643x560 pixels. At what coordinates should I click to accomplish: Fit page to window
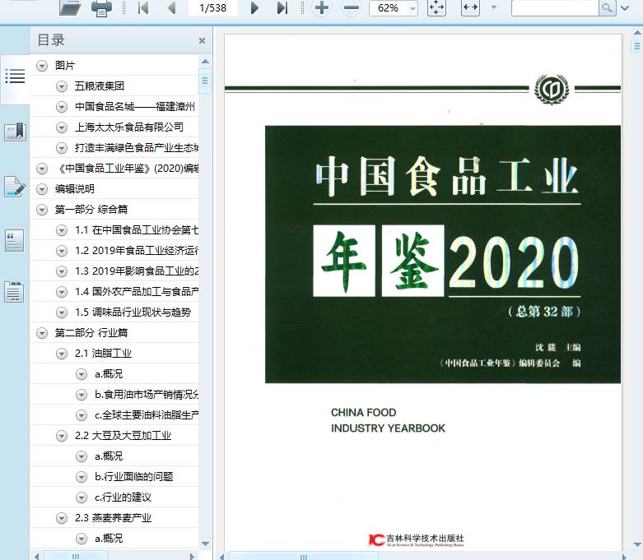436,7
